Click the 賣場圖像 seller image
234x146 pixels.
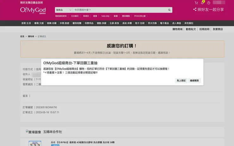click(34, 132)
